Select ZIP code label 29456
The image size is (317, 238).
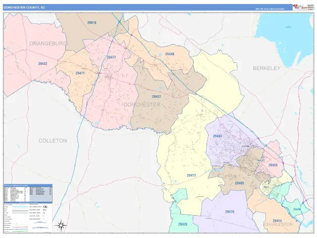(x=273, y=165)
